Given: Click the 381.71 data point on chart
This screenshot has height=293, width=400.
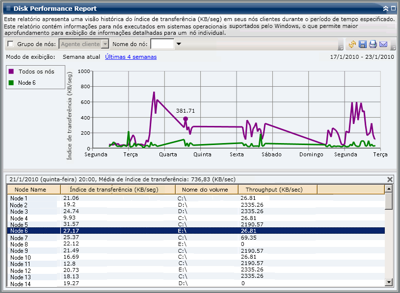Looking at the screenshot, I should (186, 119).
